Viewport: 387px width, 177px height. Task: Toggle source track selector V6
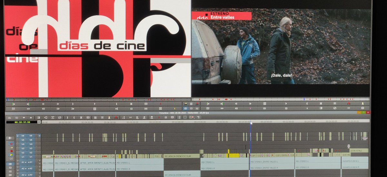point(23,136)
